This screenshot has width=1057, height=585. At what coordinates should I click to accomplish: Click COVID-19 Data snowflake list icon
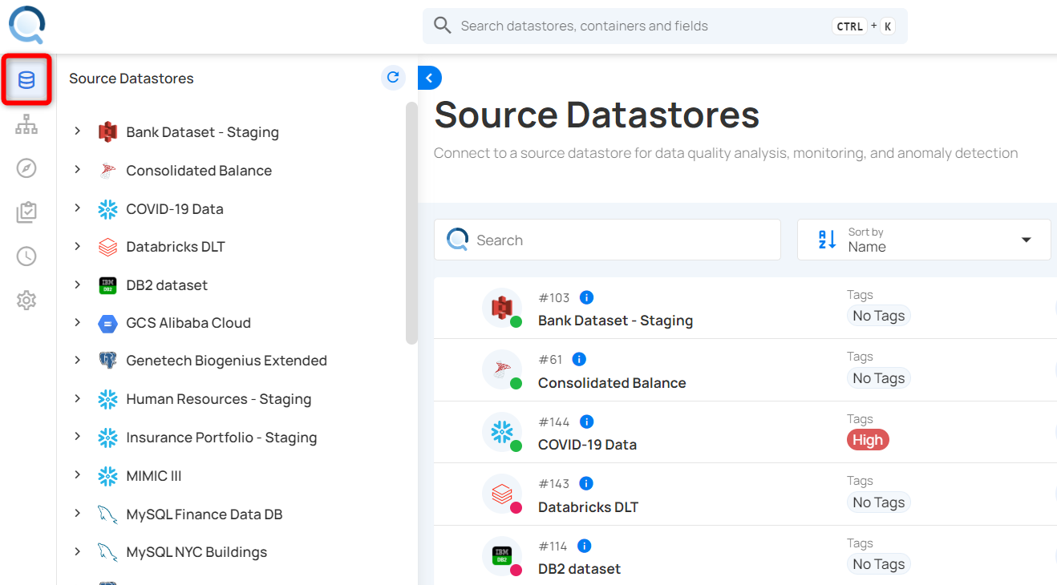502,432
